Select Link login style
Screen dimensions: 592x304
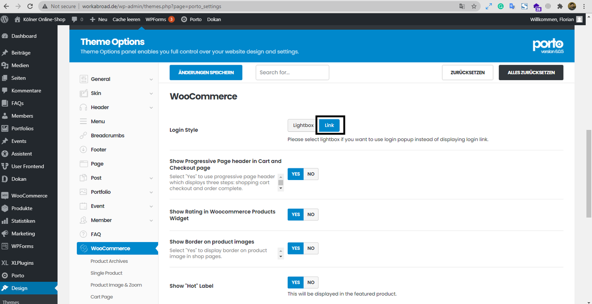pos(329,125)
